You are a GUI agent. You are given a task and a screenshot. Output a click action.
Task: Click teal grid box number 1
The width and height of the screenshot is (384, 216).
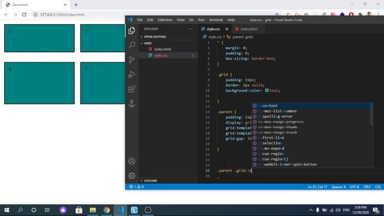pos(40,38)
